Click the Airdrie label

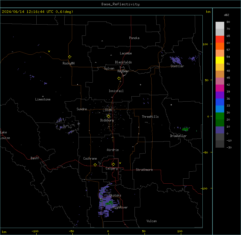[113, 150]
